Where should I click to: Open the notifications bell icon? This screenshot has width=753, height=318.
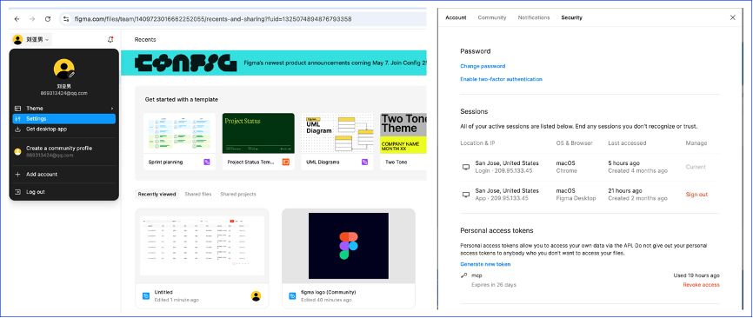(110, 39)
